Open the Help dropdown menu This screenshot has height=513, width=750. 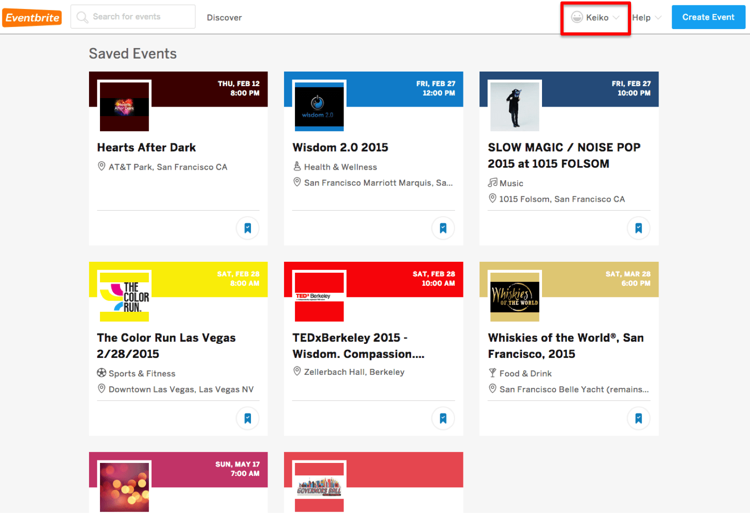pyautogui.click(x=646, y=18)
